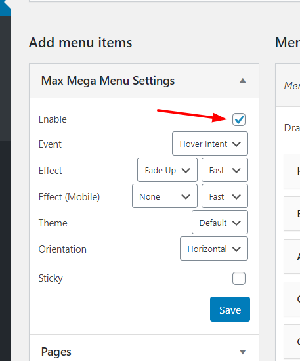
Task: Tick the Sticky checkbox
Action: [239, 278]
